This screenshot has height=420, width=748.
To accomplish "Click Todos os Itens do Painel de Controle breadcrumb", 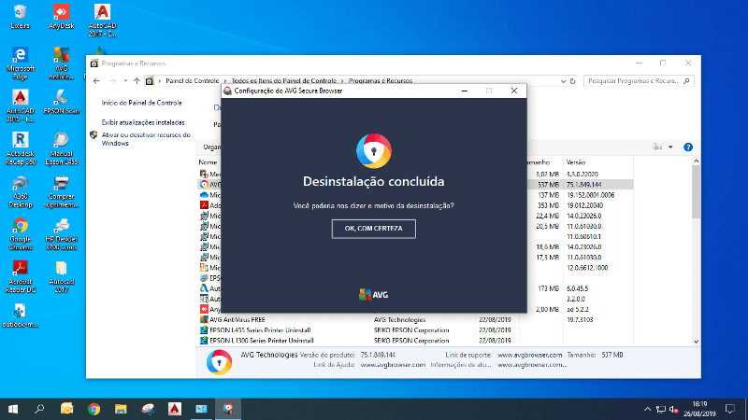I will point(284,81).
